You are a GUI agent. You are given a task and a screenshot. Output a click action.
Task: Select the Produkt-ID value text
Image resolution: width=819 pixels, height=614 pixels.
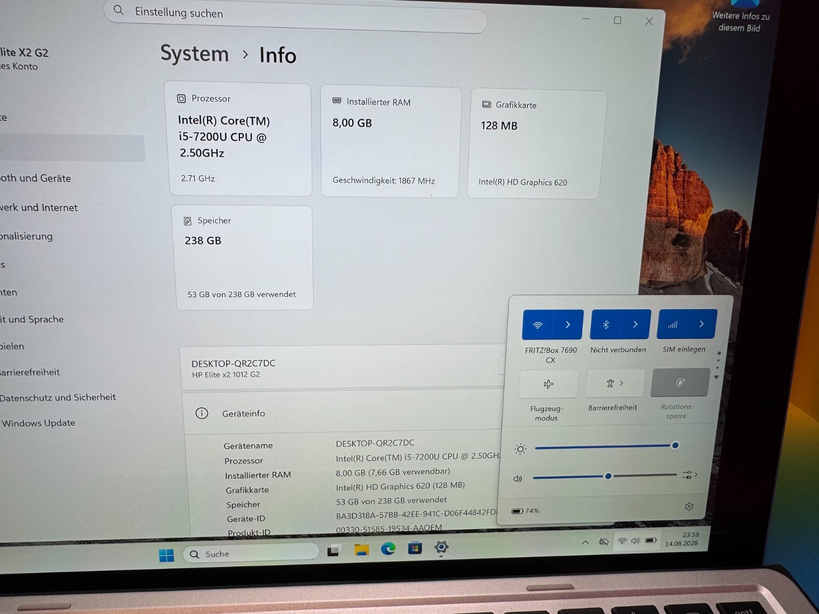389,528
